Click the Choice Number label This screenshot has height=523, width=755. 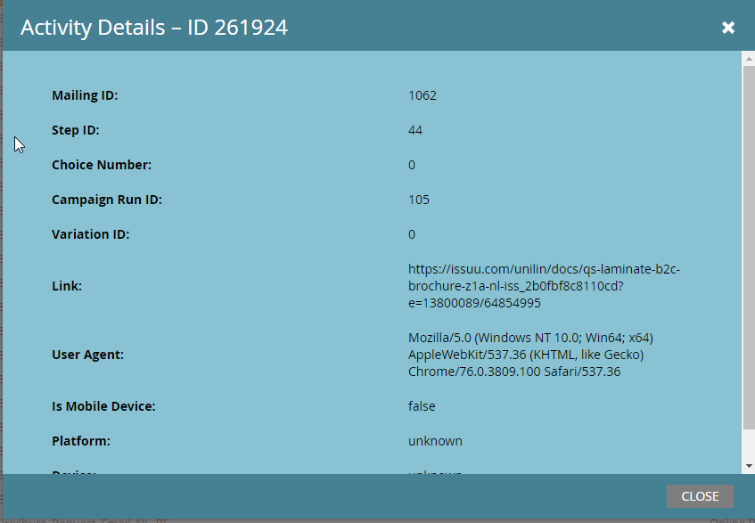point(102,165)
